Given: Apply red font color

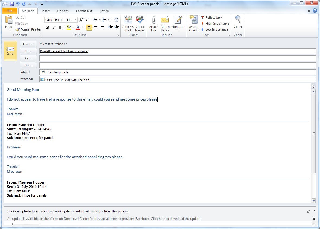Looking at the screenshot, I should pyautogui.click(x=78, y=28).
